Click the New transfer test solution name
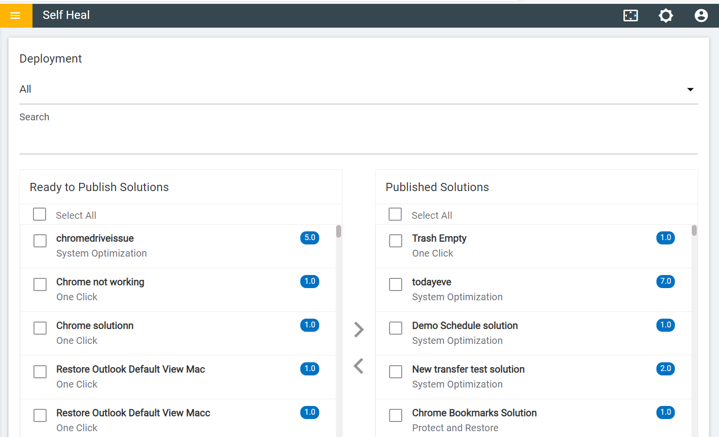This screenshot has width=719, height=437. [x=468, y=370]
